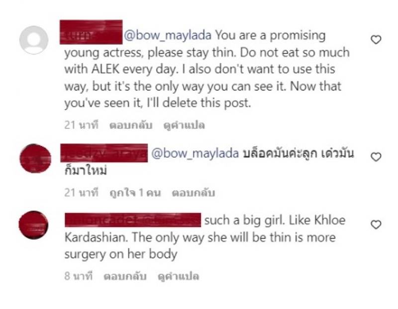The height and width of the screenshot is (309, 398).
Task: Open @bow_maylada mention in second comment
Action: click(x=195, y=153)
